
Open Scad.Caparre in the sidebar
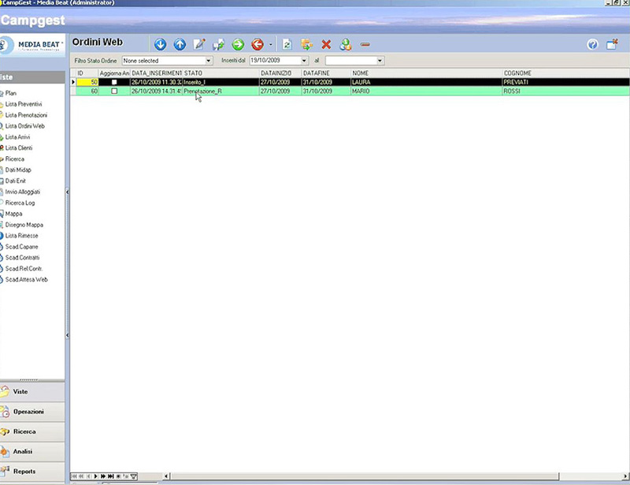click(x=22, y=247)
